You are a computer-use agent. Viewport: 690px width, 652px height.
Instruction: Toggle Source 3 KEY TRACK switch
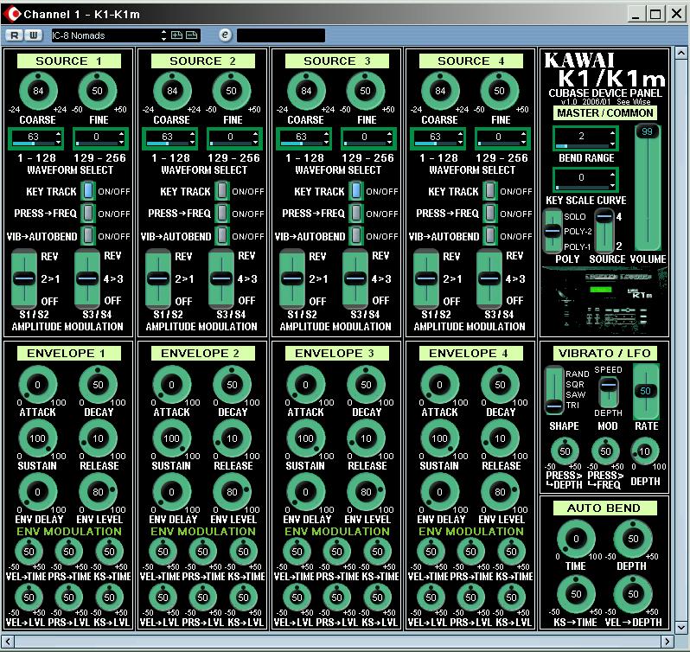point(356,190)
